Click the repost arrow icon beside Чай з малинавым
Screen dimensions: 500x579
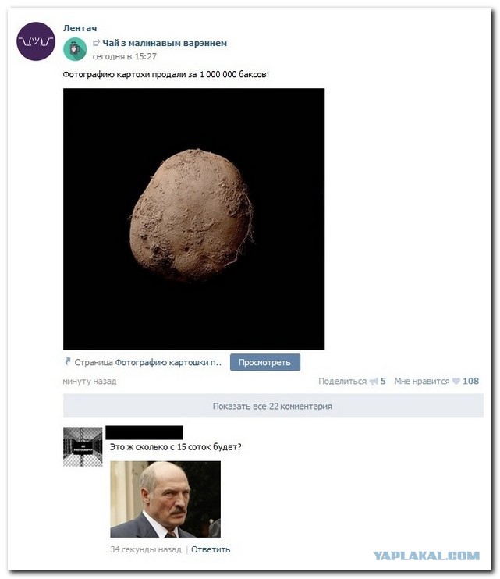(96, 43)
